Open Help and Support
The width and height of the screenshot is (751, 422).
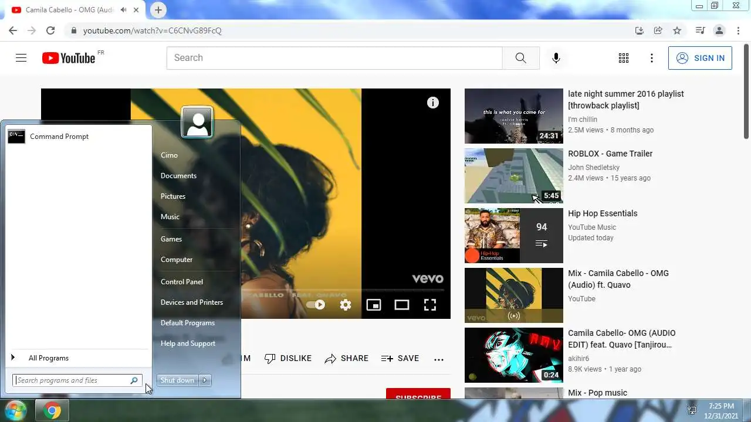[x=188, y=343]
